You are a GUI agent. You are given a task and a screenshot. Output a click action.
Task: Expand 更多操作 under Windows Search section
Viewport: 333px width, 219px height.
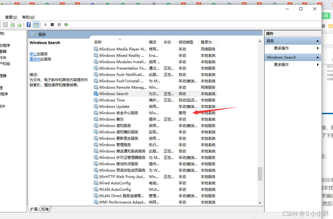(x=293, y=64)
